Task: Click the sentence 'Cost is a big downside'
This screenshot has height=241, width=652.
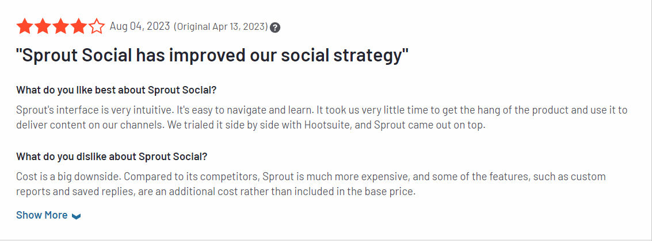Action: (x=68, y=177)
